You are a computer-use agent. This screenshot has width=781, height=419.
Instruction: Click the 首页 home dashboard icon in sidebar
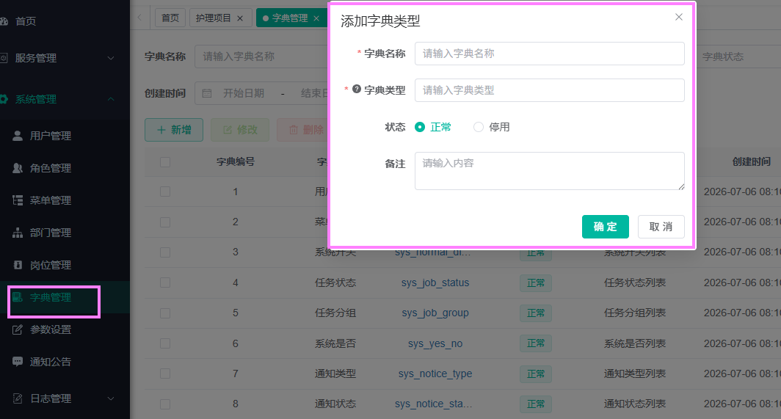click(4, 21)
